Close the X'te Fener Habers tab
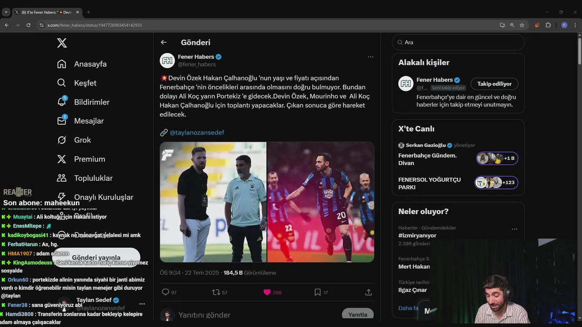582x327 pixels. [x=77, y=12]
